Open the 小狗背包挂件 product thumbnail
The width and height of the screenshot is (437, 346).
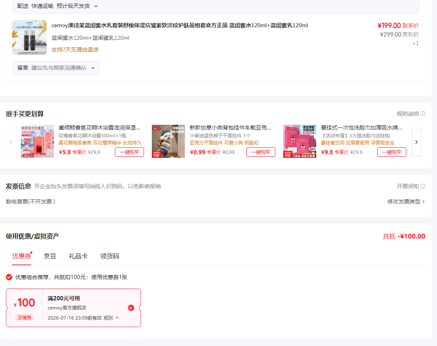click(x=168, y=141)
